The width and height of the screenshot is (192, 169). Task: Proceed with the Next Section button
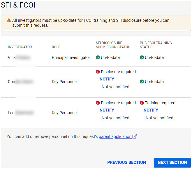[172, 162]
